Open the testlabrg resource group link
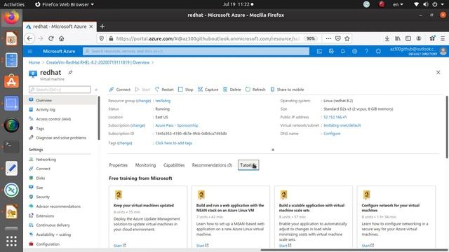449x252 pixels. tap(163, 101)
